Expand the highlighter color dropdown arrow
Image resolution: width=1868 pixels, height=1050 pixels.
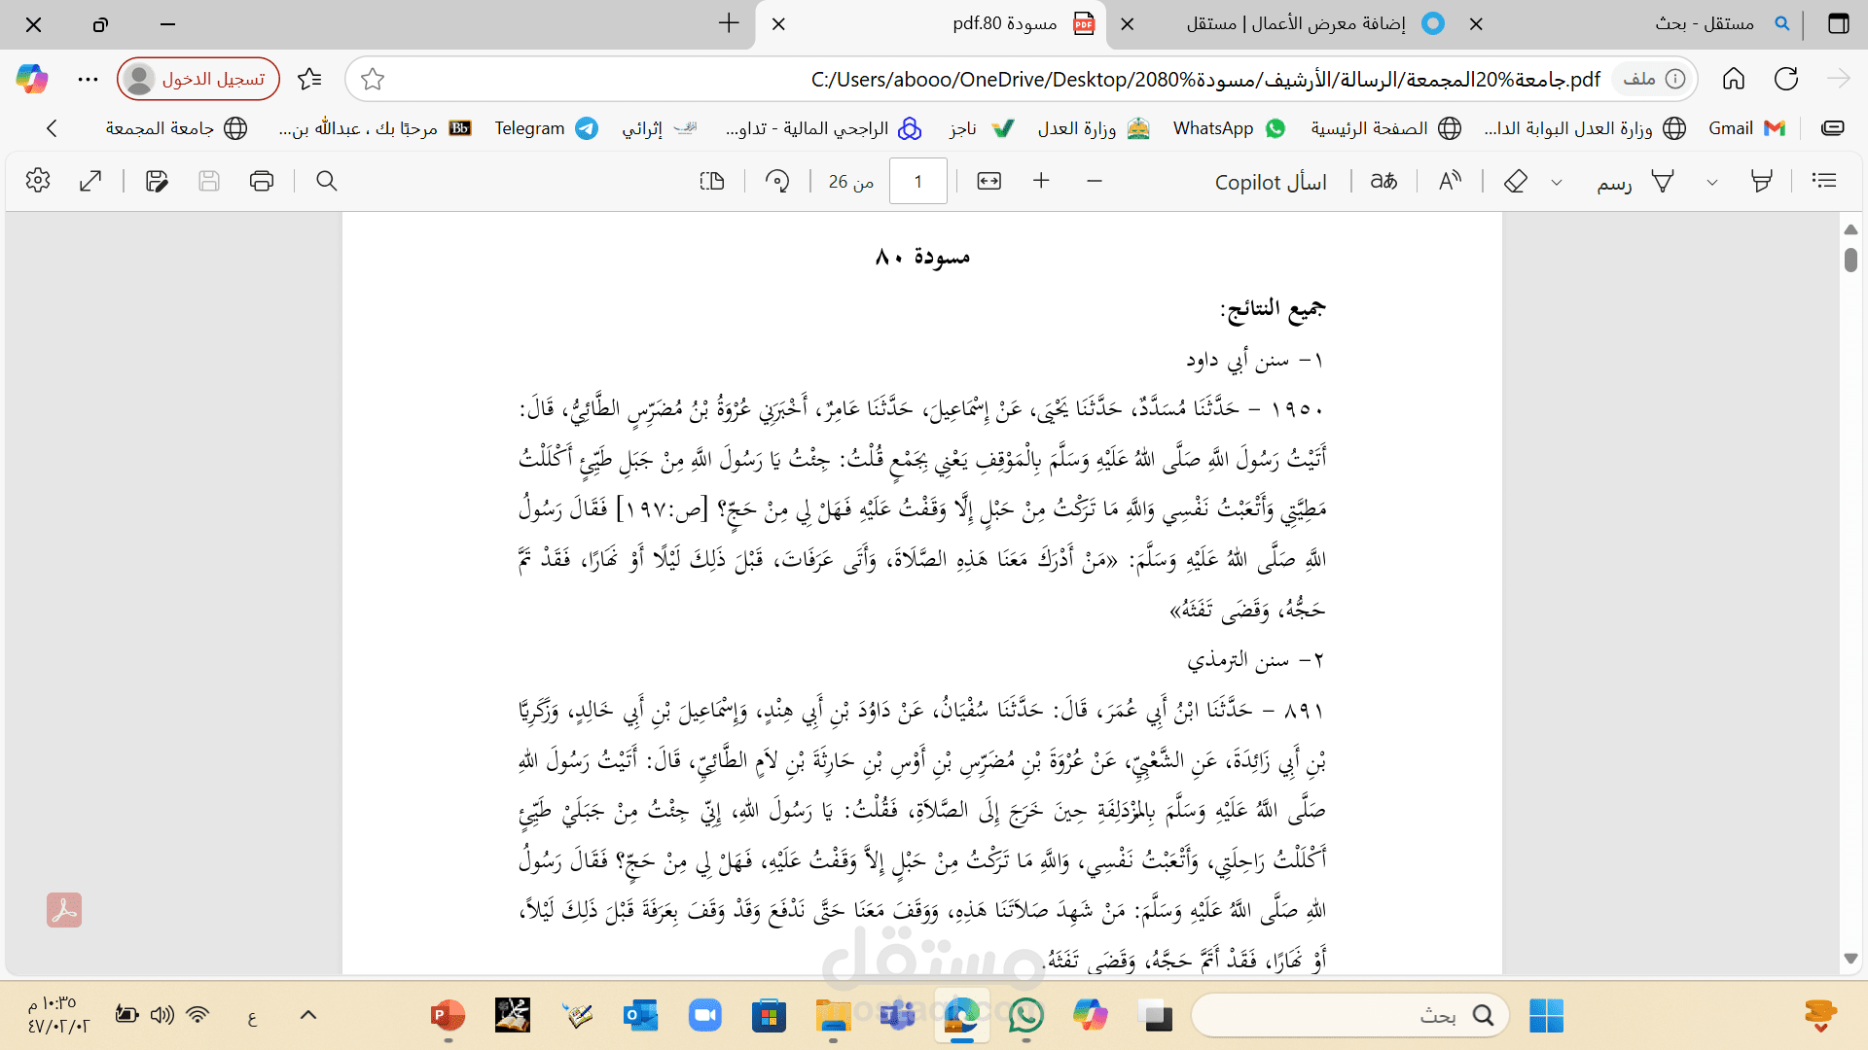(x=1712, y=182)
